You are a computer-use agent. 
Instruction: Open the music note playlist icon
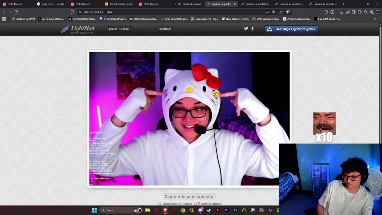(x=348, y=12)
